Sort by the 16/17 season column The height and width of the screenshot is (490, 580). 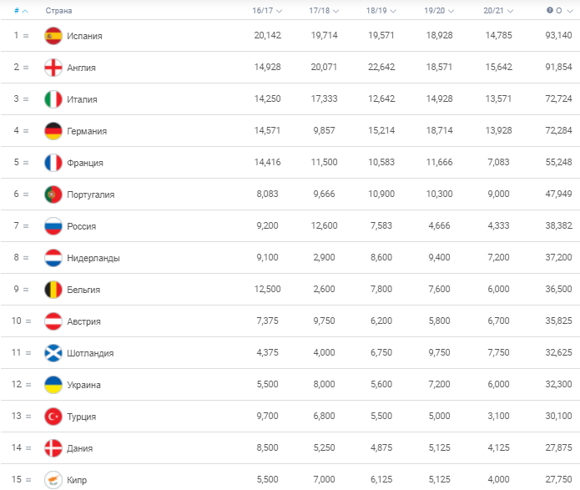267,11
